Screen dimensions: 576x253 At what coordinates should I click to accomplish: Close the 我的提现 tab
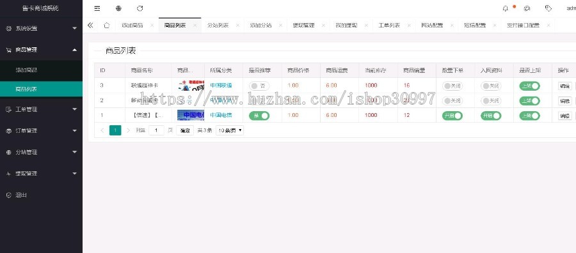pyautogui.click(x=366, y=26)
